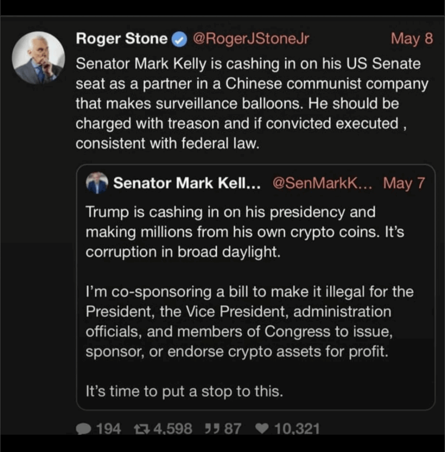Viewport: 445px width, 452px height.
Task: Click the May 8 timestamp
Action: pyautogui.click(x=412, y=39)
